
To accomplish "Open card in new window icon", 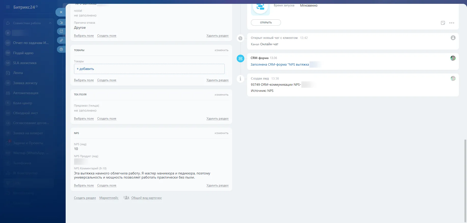I will pyautogui.click(x=61, y=31).
